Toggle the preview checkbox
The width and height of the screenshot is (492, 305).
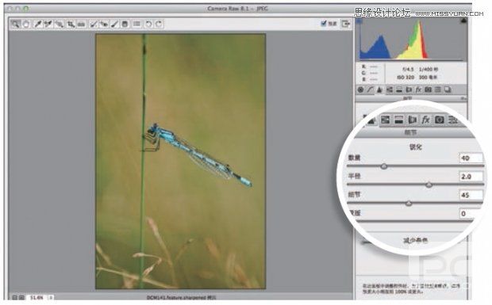coord(324,24)
